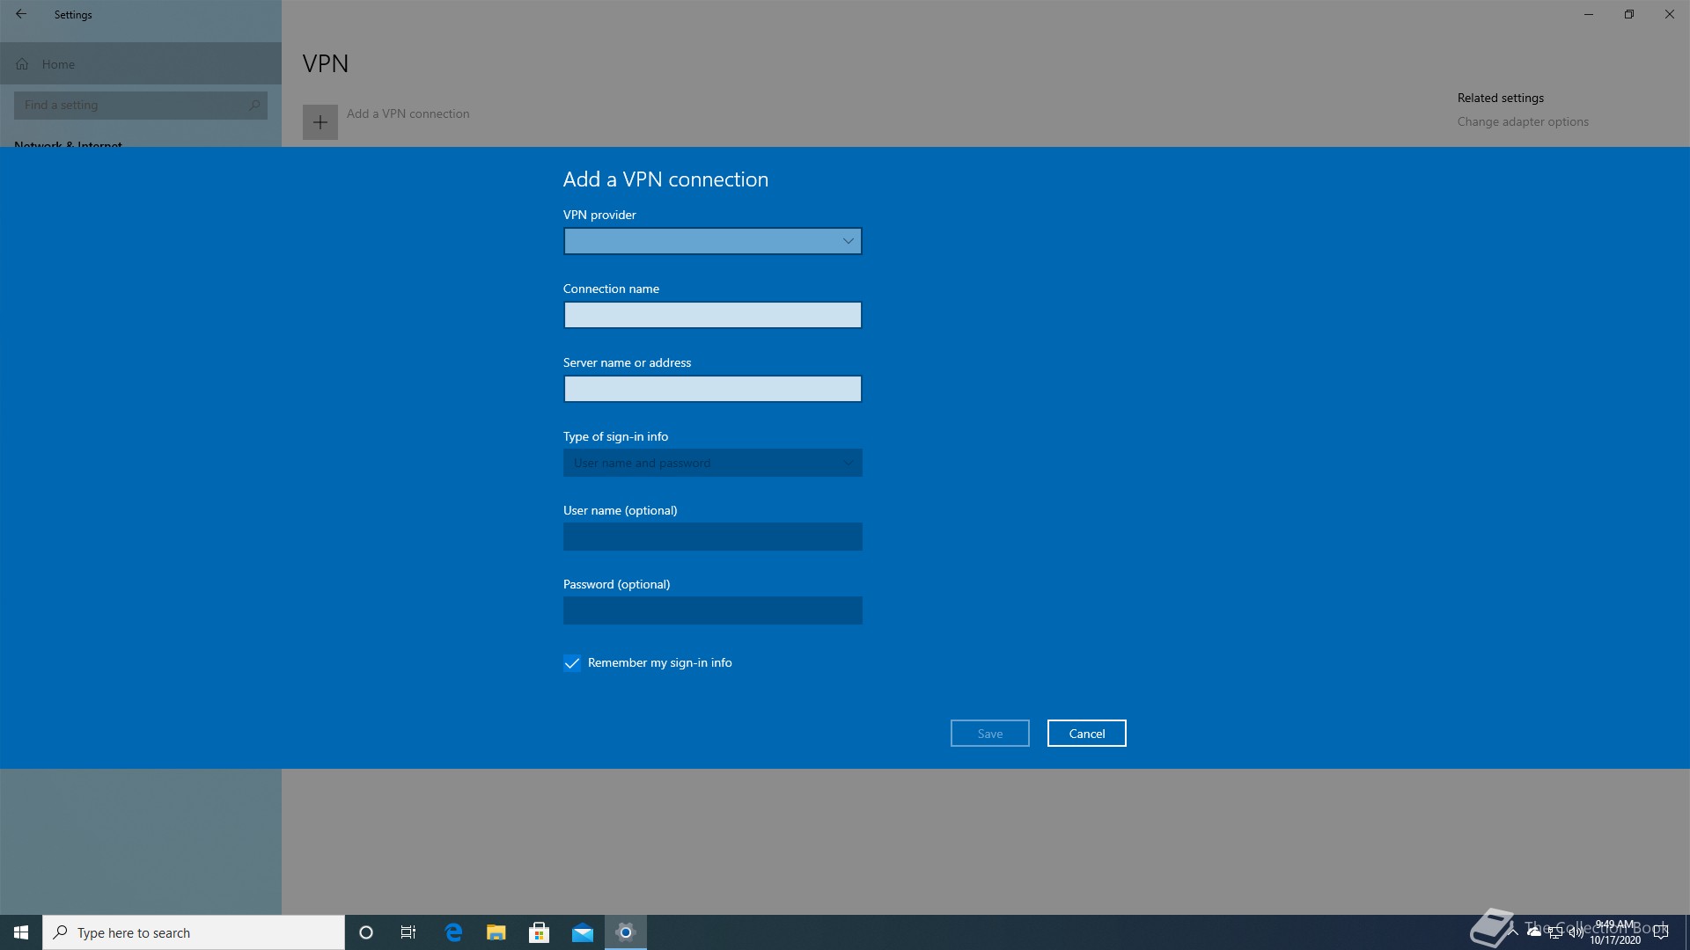
Task: Go to Home in Settings sidebar
Action: [x=58, y=64]
